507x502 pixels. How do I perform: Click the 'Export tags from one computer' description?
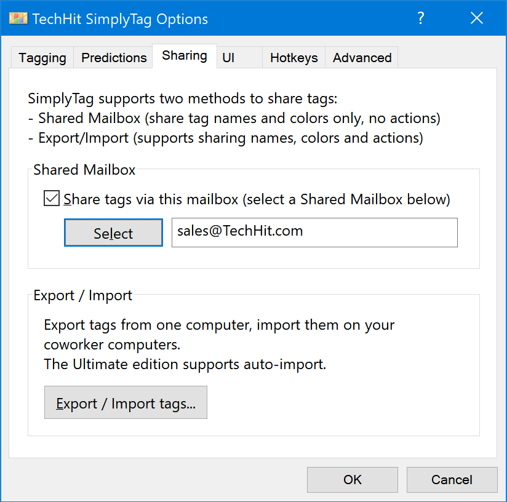(x=219, y=335)
